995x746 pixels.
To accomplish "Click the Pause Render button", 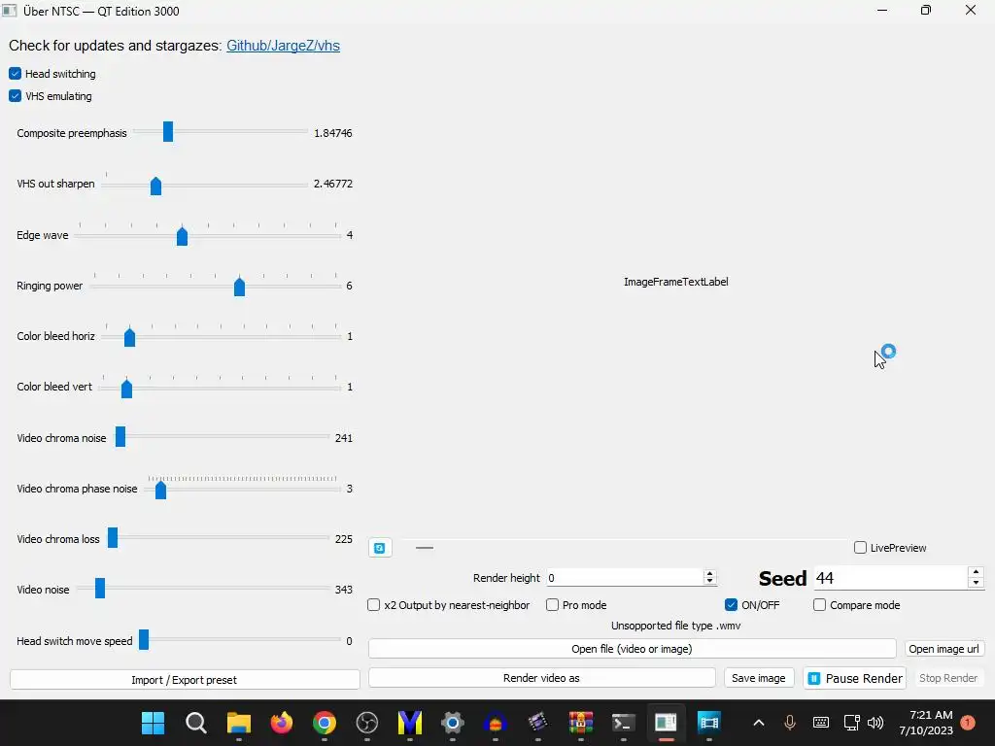I will 854,678.
